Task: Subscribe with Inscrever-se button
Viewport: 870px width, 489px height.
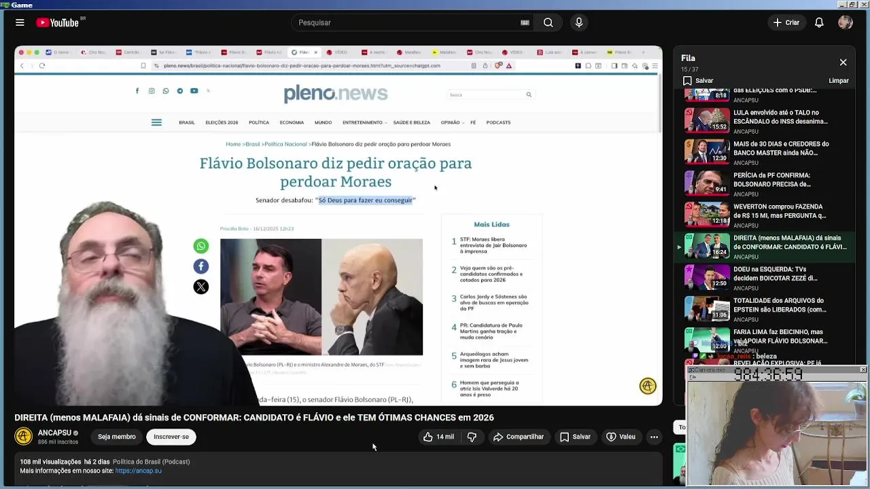Action: click(171, 437)
